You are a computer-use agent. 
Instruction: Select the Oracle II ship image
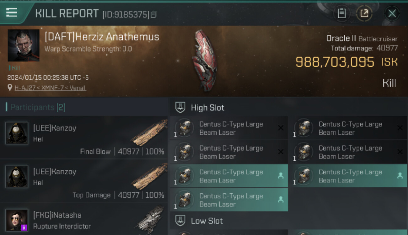[204, 60]
